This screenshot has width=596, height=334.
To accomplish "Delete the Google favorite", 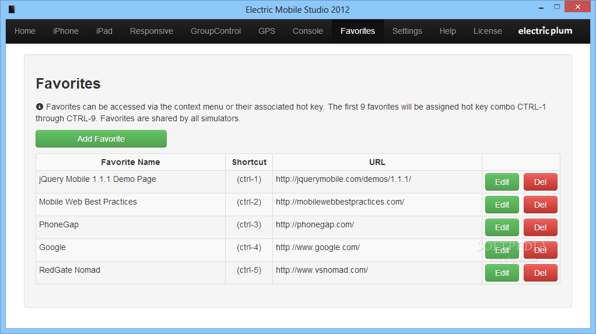I will click(540, 251).
